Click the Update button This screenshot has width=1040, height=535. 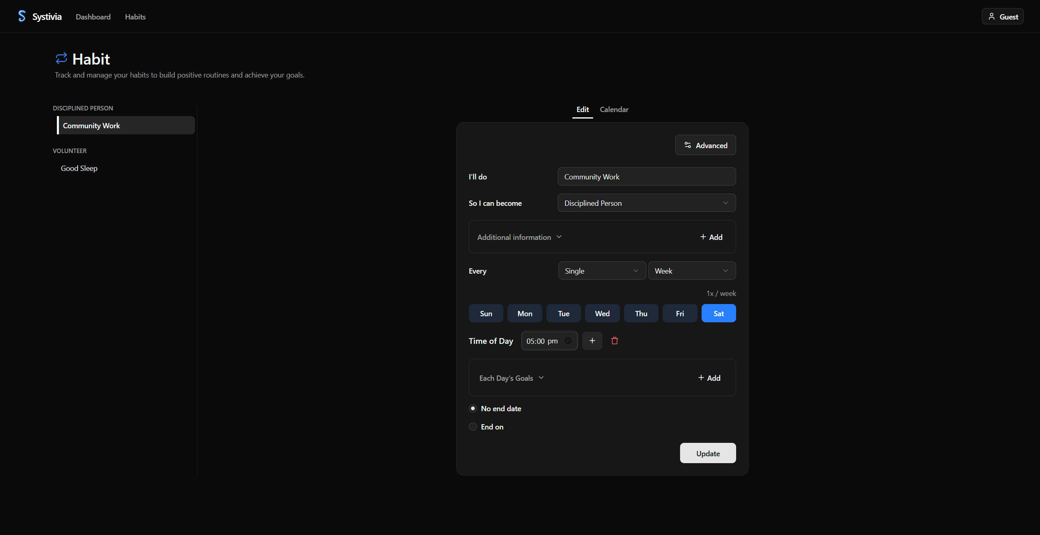708,453
